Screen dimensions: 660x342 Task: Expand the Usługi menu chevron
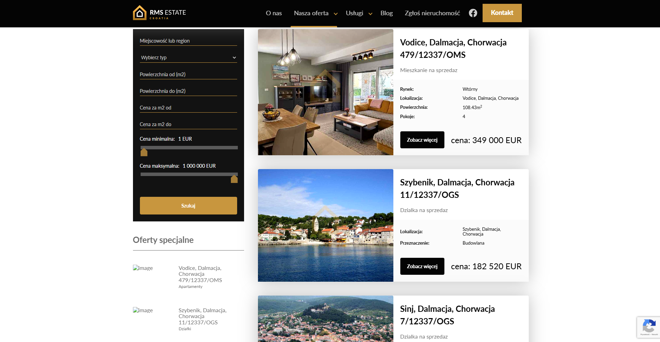[370, 14]
